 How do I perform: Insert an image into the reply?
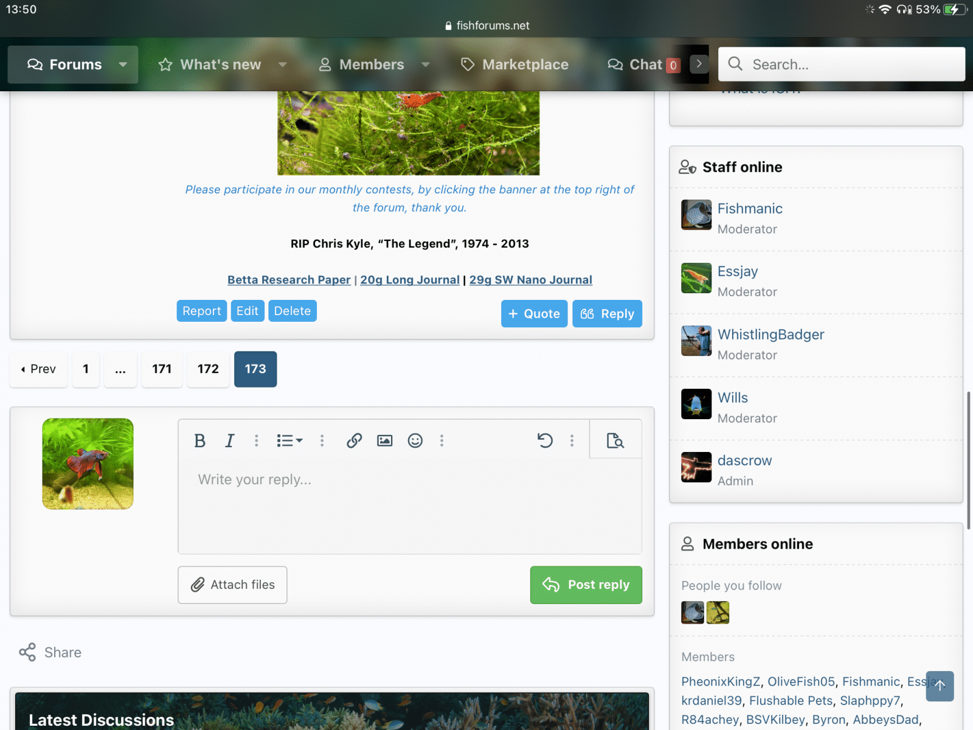384,440
